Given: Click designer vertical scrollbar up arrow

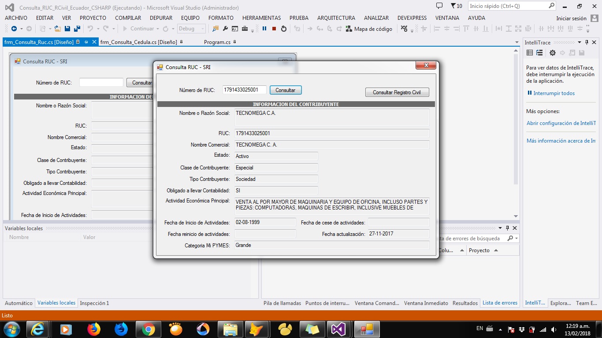Looking at the screenshot, I should pos(516,51).
